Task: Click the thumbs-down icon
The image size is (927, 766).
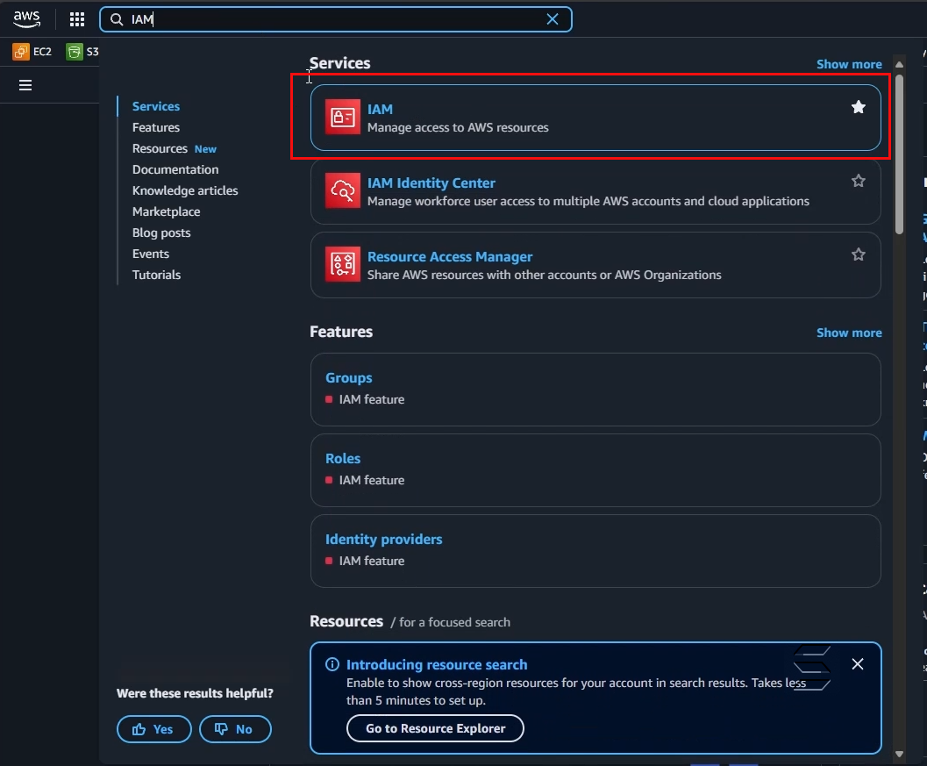Action: [221, 729]
